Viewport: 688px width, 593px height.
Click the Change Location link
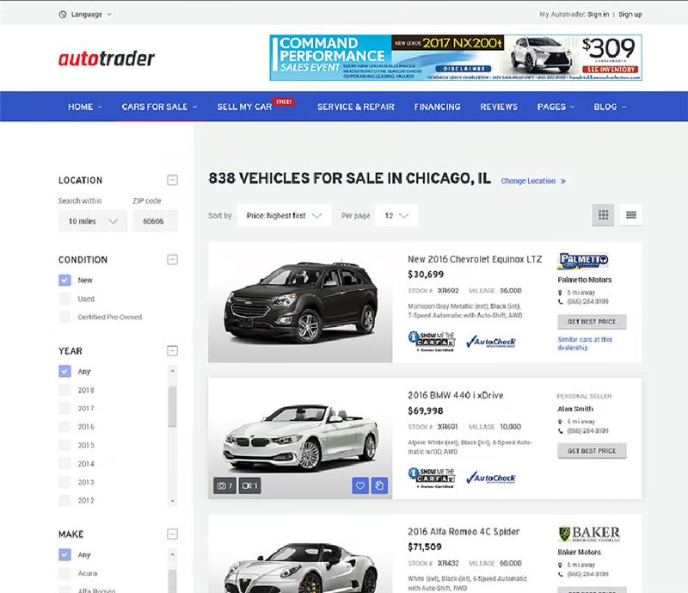[x=533, y=181]
